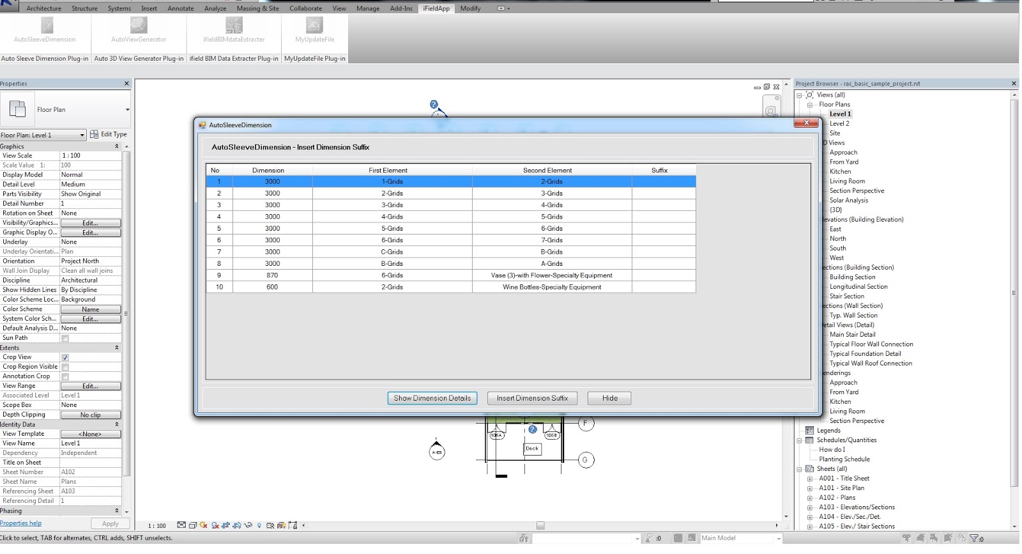The image size is (1022, 554).
Task: Click the Hide button in dialog
Action: click(610, 398)
